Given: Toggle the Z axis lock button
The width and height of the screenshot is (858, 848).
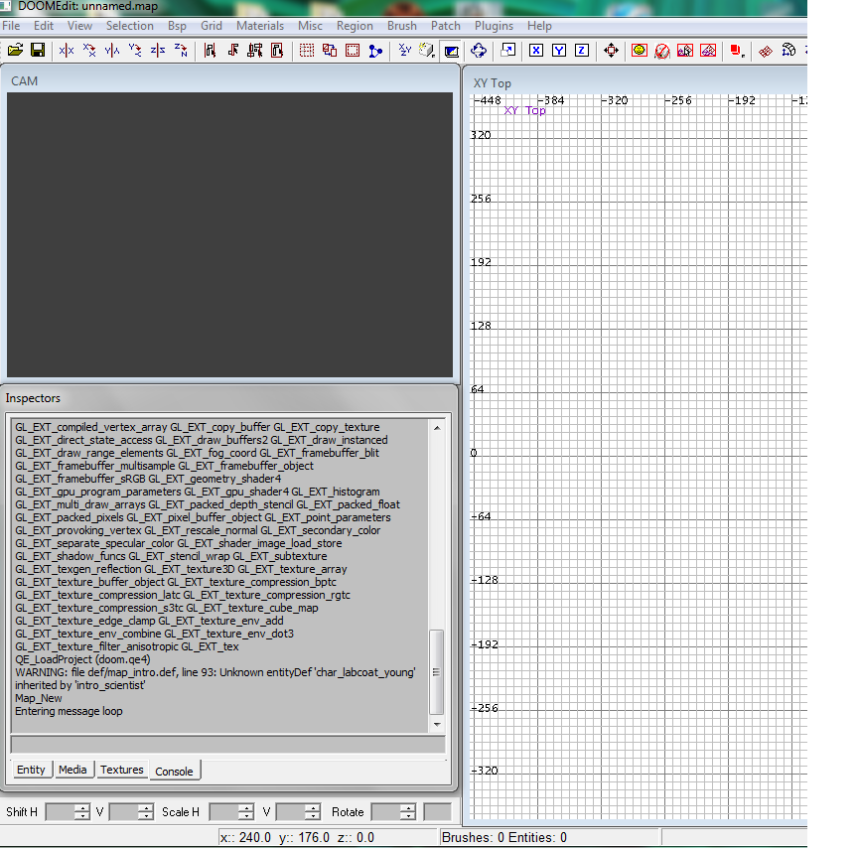Looking at the screenshot, I should (x=582, y=50).
